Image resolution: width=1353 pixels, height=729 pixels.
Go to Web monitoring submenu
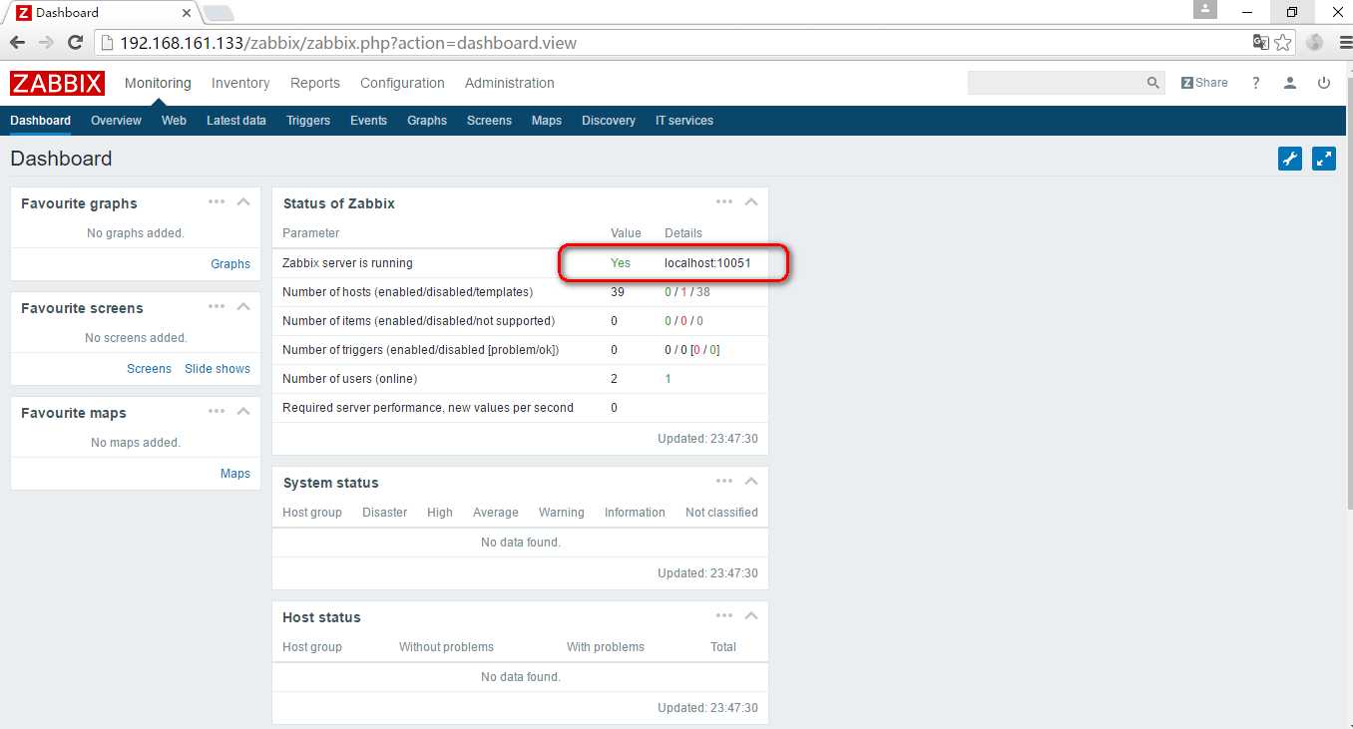(174, 121)
